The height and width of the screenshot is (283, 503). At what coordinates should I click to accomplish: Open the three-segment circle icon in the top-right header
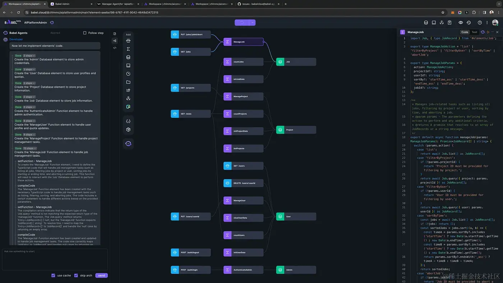coord(442,23)
